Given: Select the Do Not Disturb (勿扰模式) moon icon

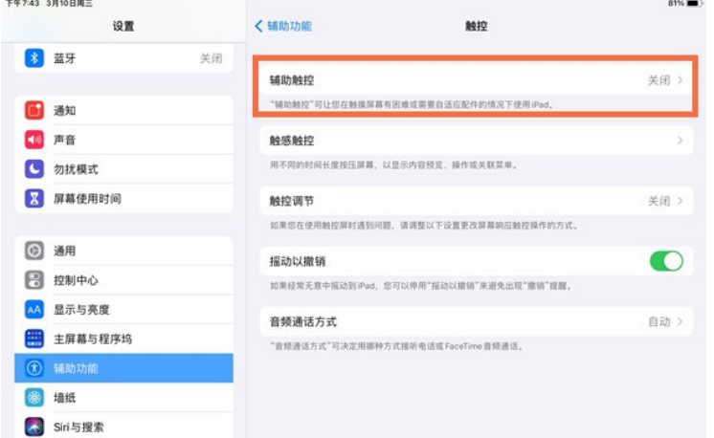Looking at the screenshot, I should (x=34, y=169).
